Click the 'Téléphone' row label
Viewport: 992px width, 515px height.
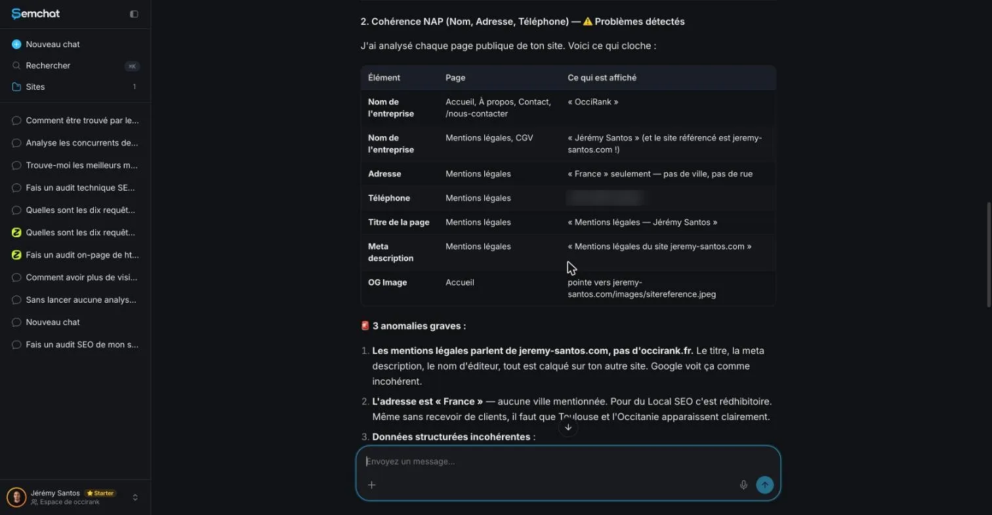point(389,198)
